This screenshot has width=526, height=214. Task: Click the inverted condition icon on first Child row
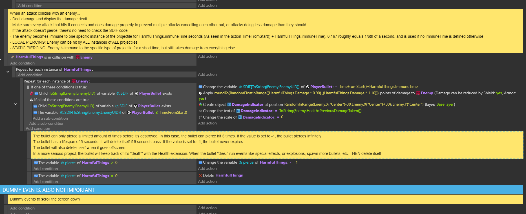(x=32, y=93)
